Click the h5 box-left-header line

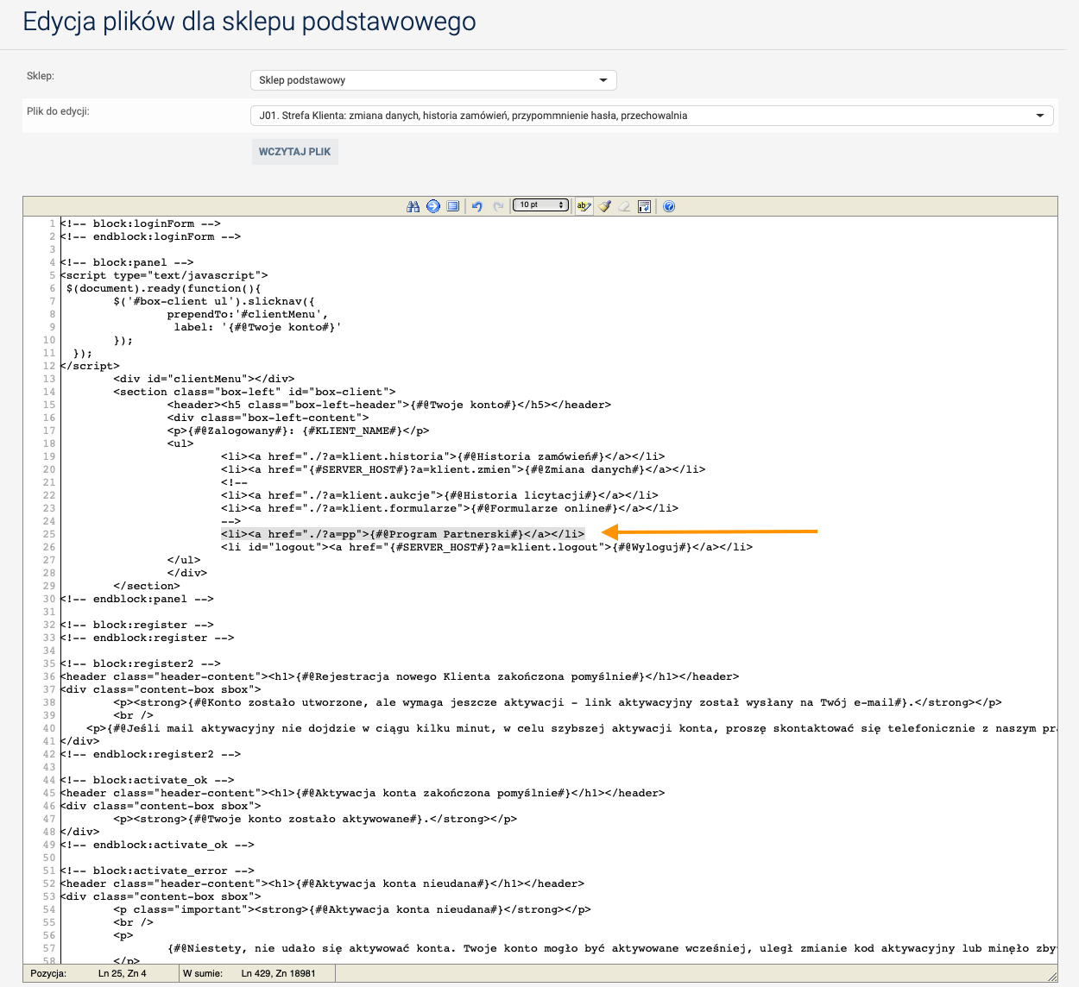pos(389,405)
